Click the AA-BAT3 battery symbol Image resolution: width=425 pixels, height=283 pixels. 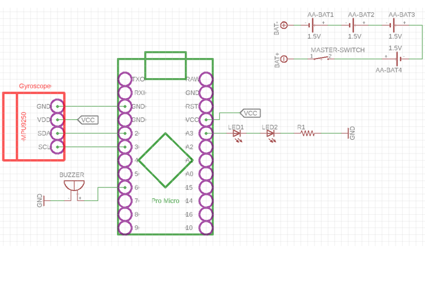tap(394, 25)
